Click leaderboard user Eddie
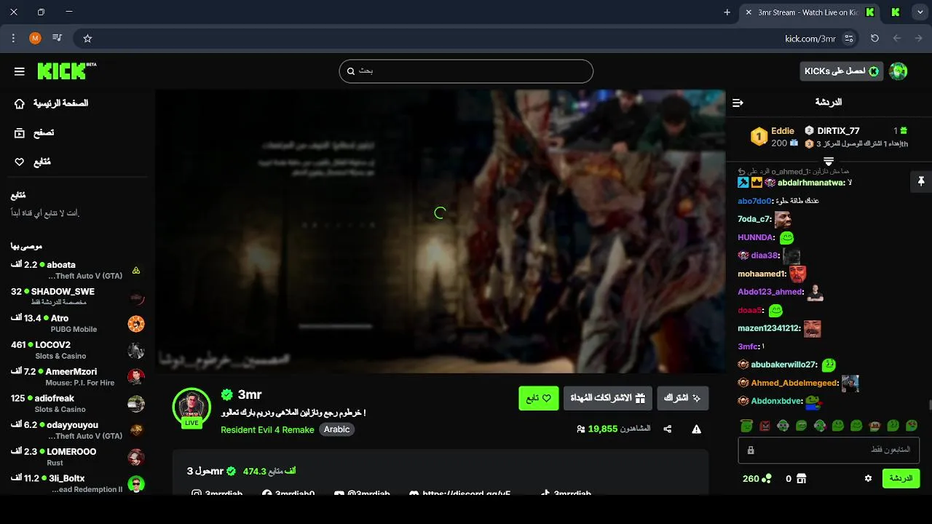 (x=783, y=131)
